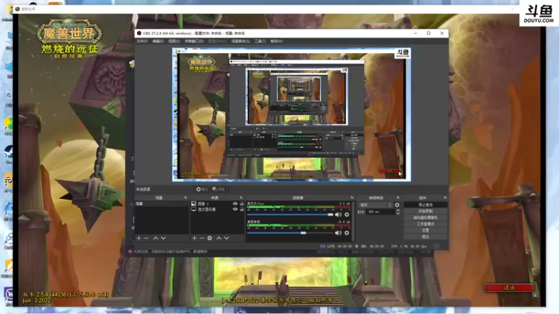Lock the 显示器采集 source
559x314 pixels.
point(242,209)
